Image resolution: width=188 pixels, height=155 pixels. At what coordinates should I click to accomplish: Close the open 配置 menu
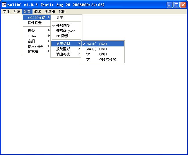coord(27,12)
